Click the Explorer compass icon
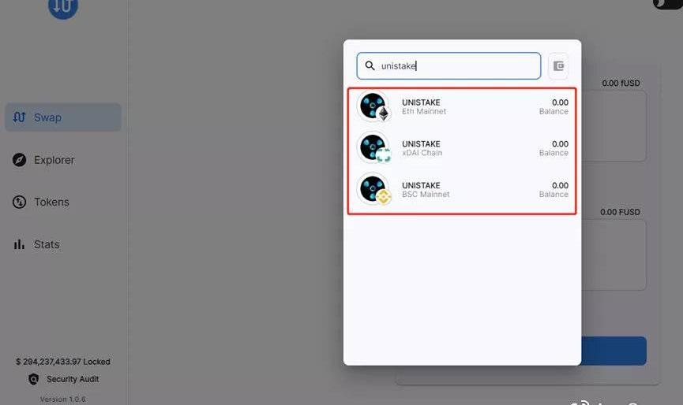Image resolution: width=683 pixels, height=405 pixels. pos(19,160)
